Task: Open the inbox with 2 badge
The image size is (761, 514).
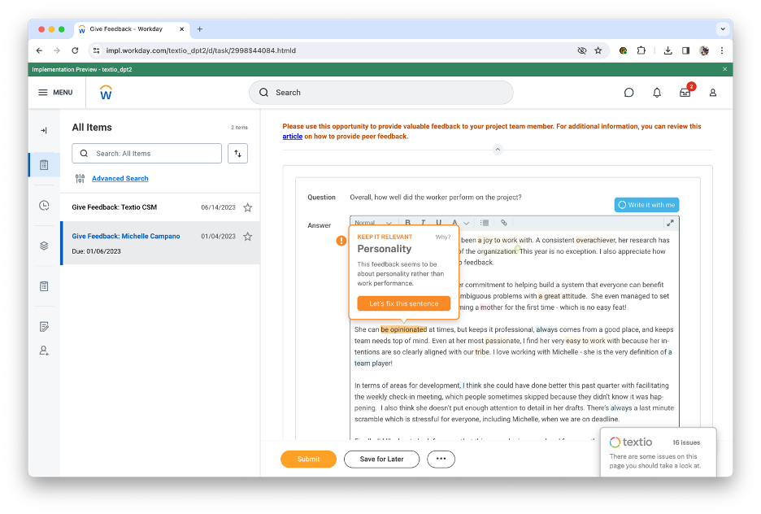Action: 685,92
